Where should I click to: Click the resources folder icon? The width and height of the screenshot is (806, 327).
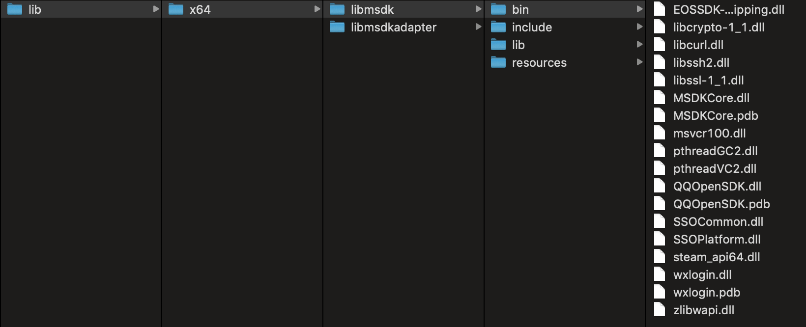pos(498,62)
